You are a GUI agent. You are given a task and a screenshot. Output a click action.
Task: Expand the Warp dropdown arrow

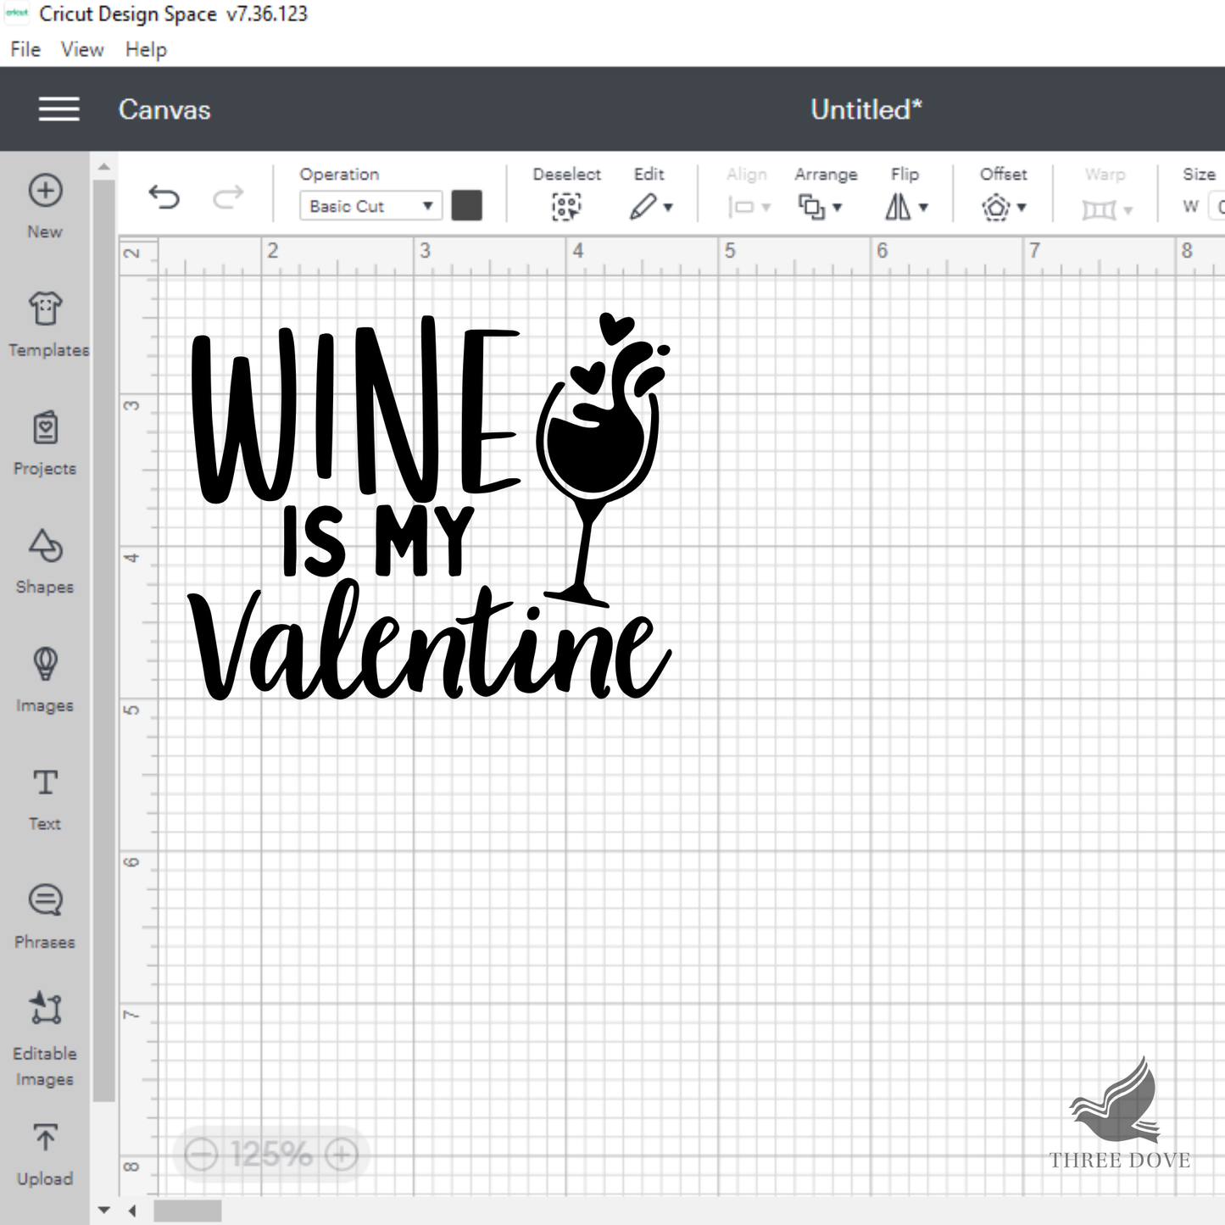pyautogui.click(x=1128, y=210)
